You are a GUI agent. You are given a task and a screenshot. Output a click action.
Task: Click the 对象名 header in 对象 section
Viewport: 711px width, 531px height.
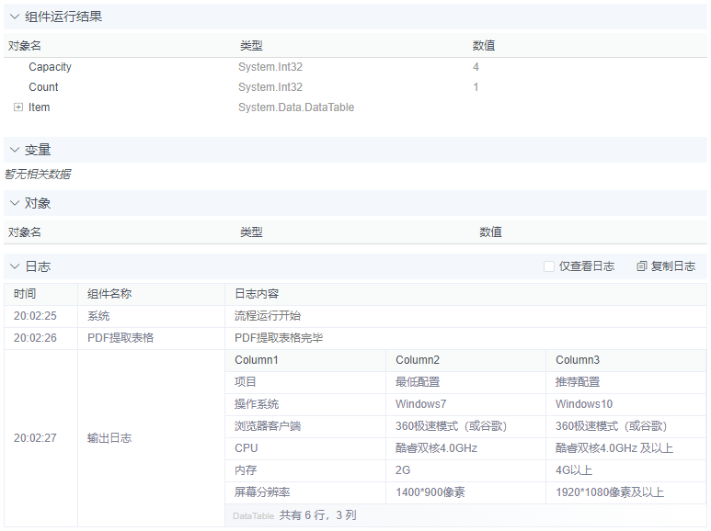point(25,232)
